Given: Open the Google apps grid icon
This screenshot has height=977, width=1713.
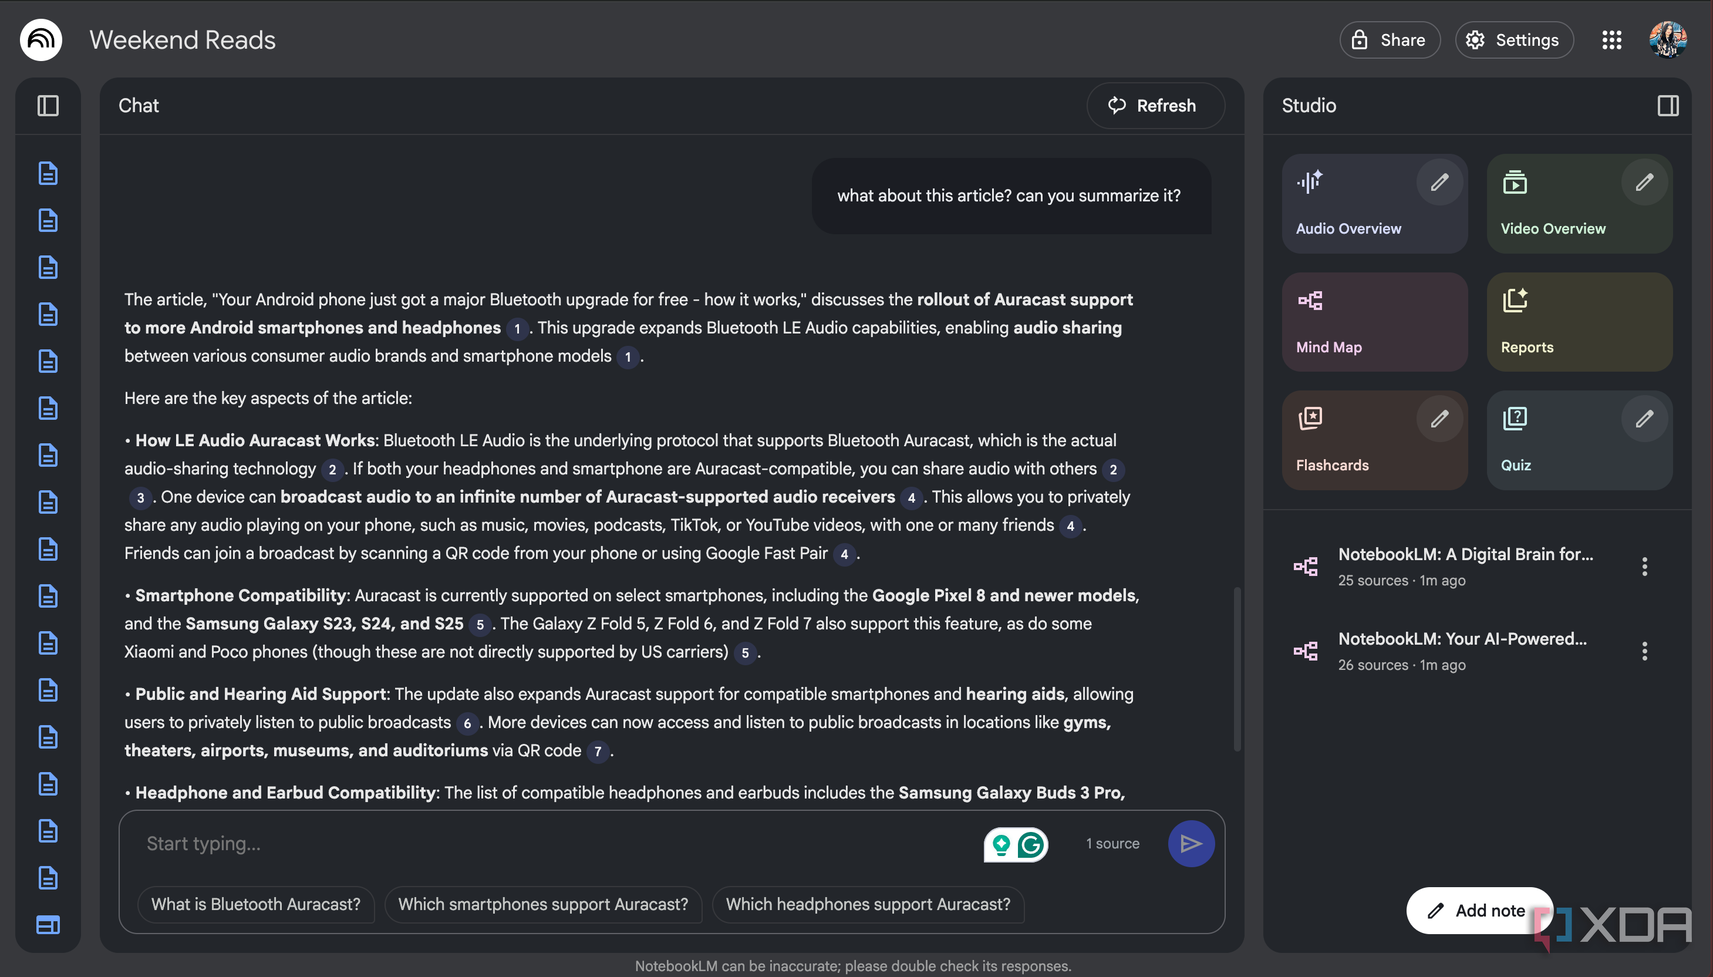Looking at the screenshot, I should pyautogui.click(x=1611, y=39).
